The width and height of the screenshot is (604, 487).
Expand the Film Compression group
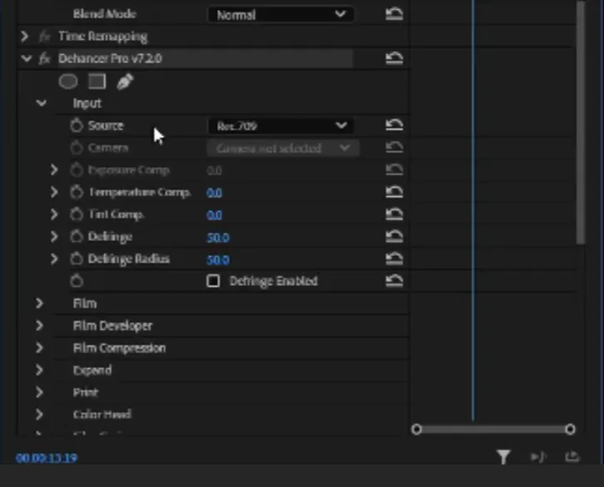coord(39,348)
